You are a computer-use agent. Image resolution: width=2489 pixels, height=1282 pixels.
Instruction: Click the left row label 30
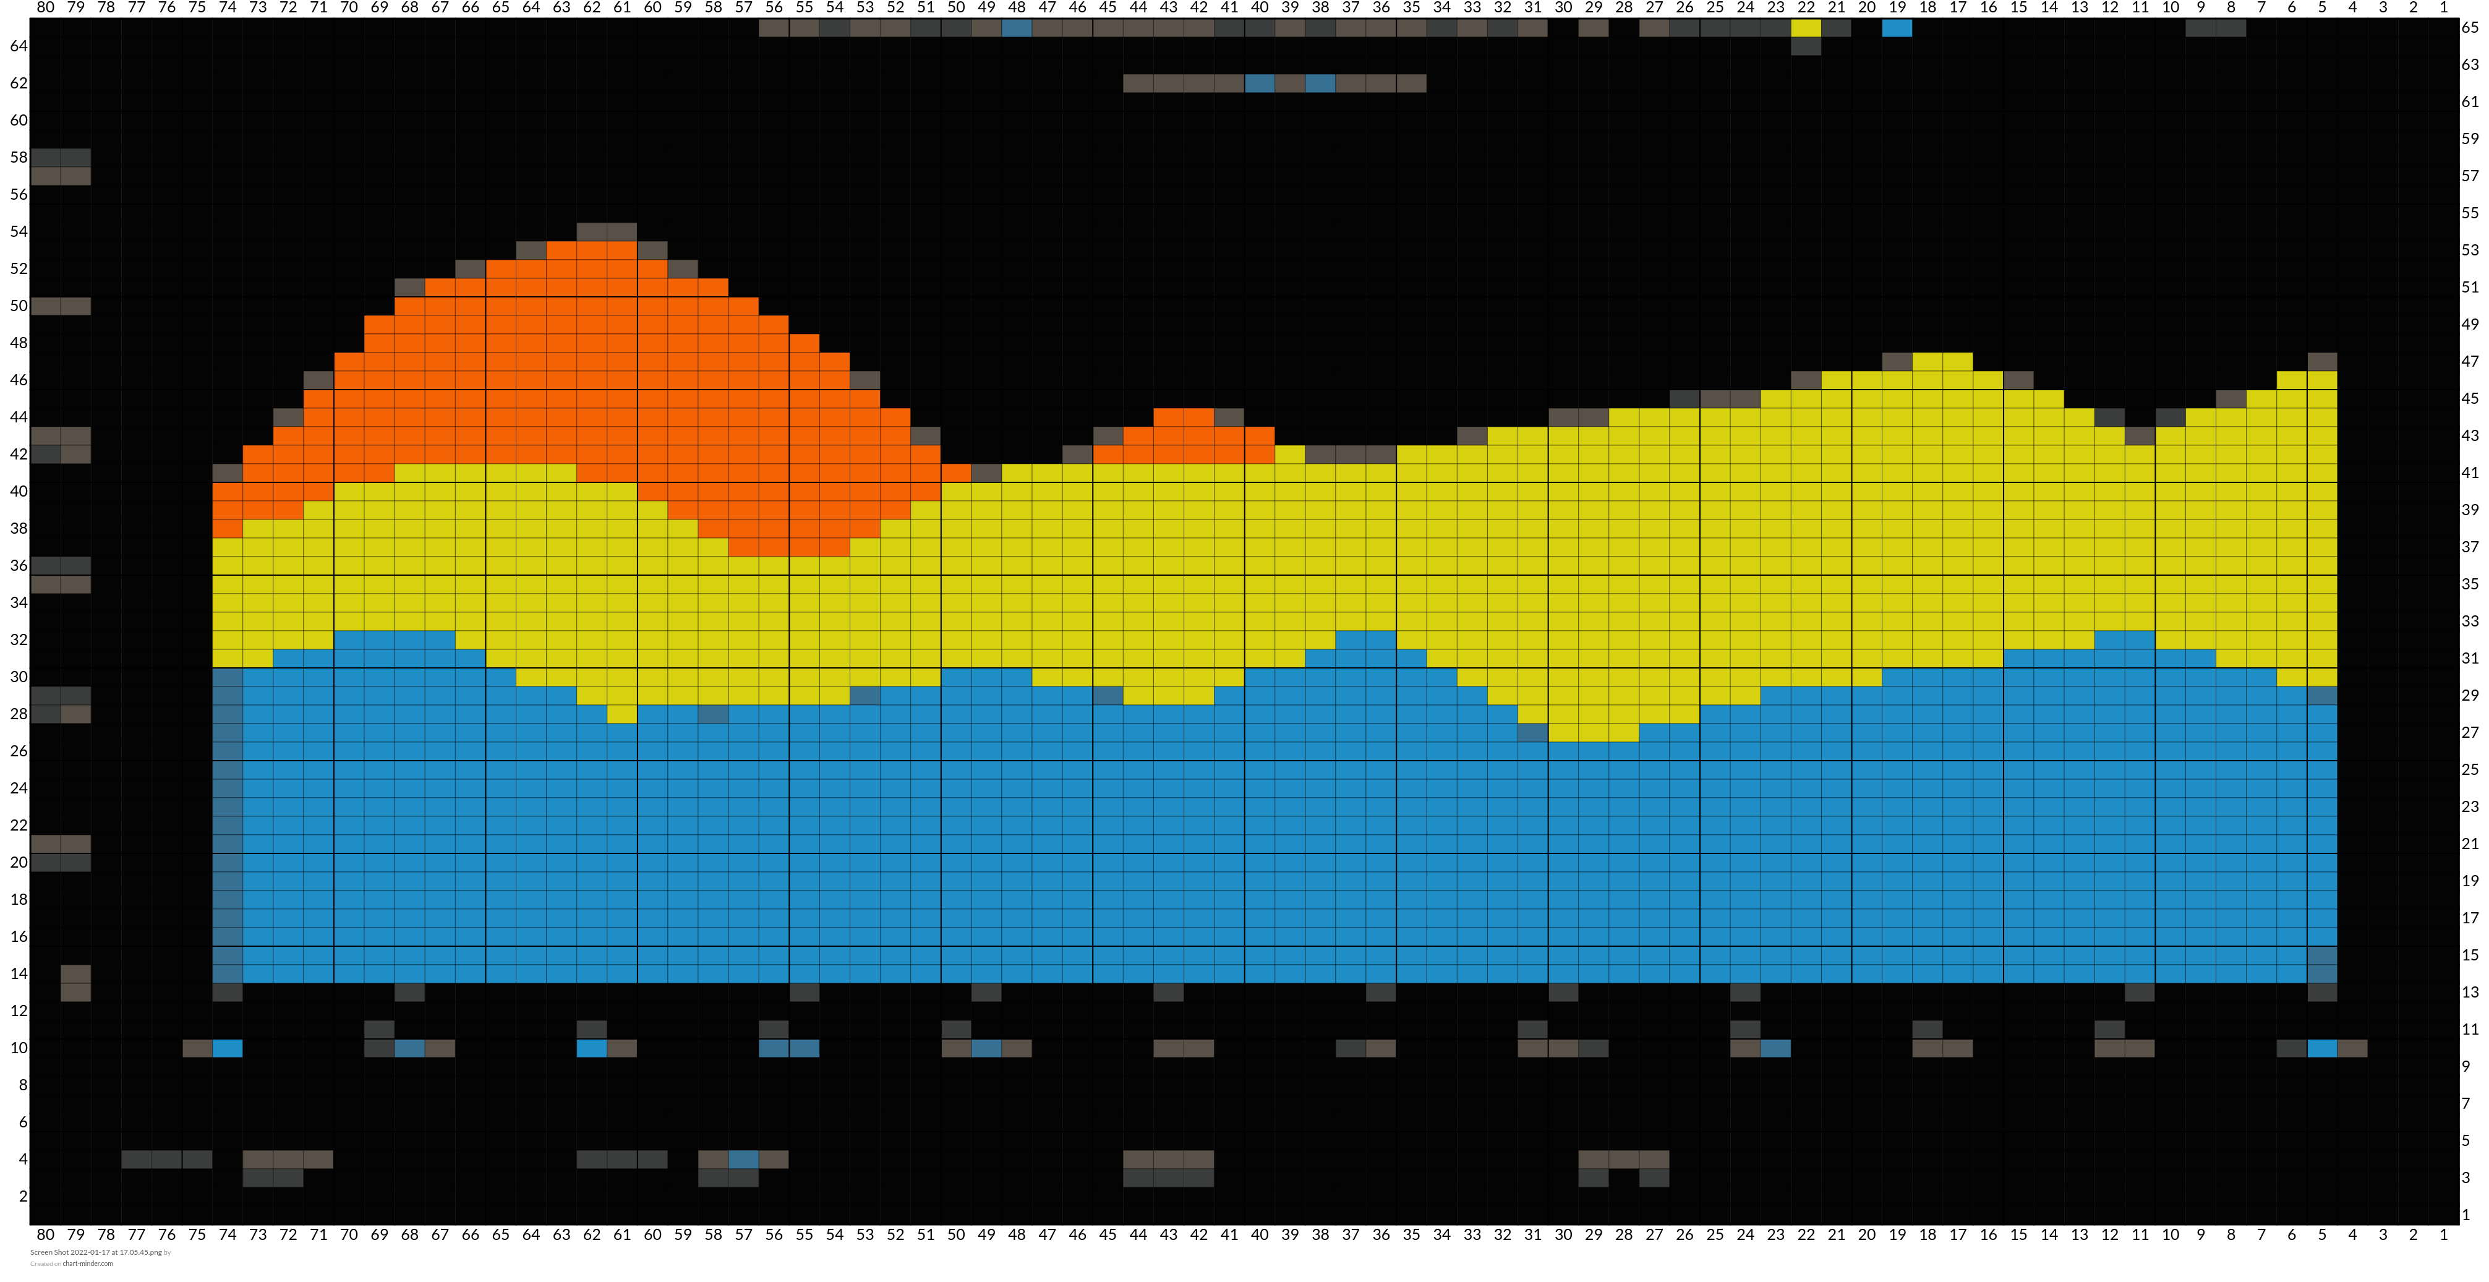pyautogui.click(x=19, y=677)
